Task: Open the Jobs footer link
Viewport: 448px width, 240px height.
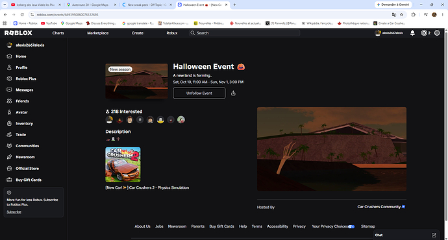Action: [x=159, y=226]
